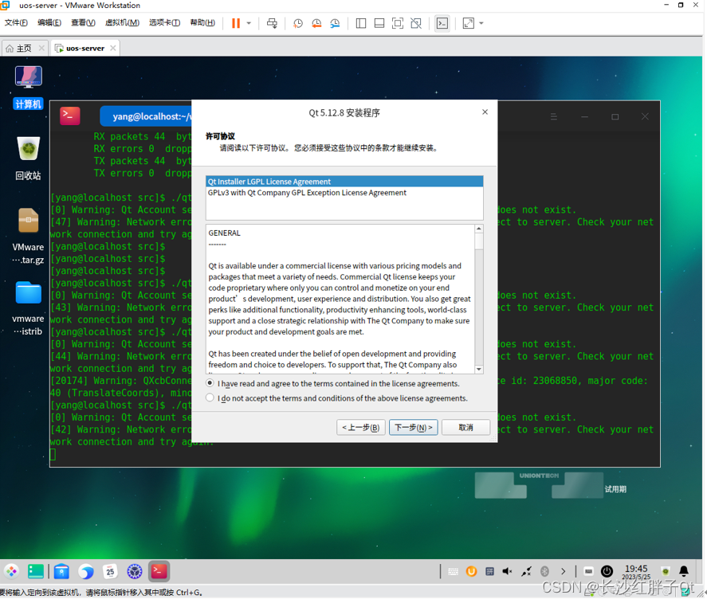Viewport: 707px width, 603px height.
Task: Open the app store icon in the dock
Action: point(61,571)
